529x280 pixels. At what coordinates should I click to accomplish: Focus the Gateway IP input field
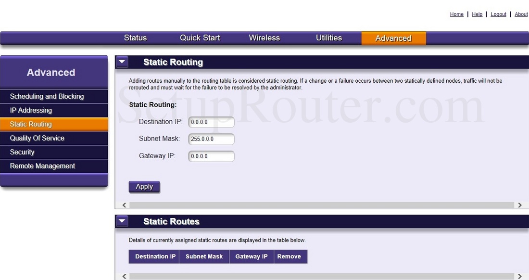tap(211, 156)
